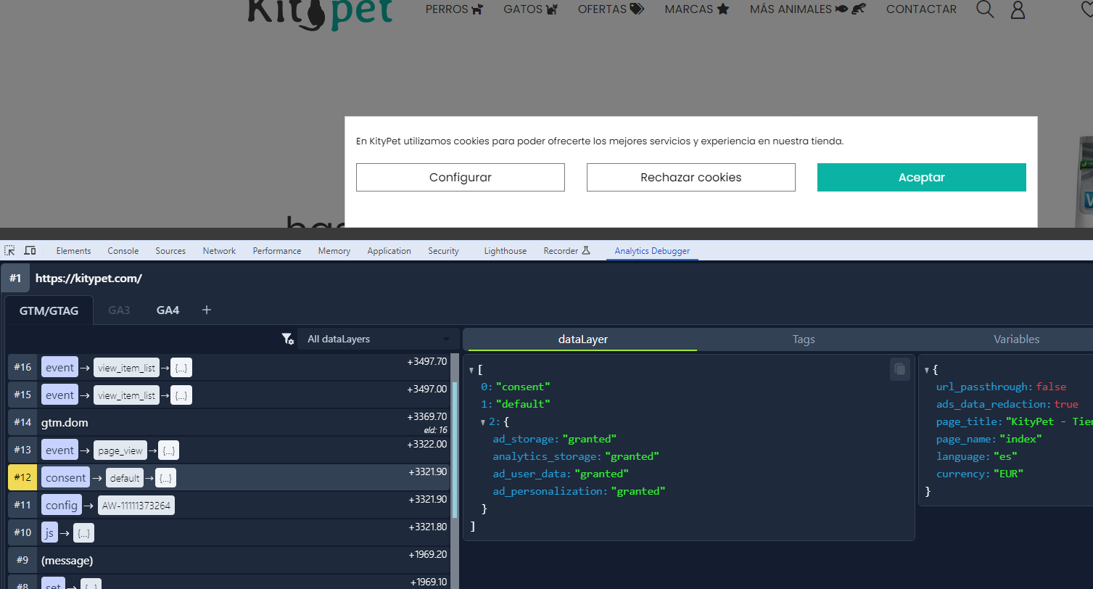Click the DevTools inspect element icon
The width and height of the screenshot is (1093, 589).
[10, 251]
